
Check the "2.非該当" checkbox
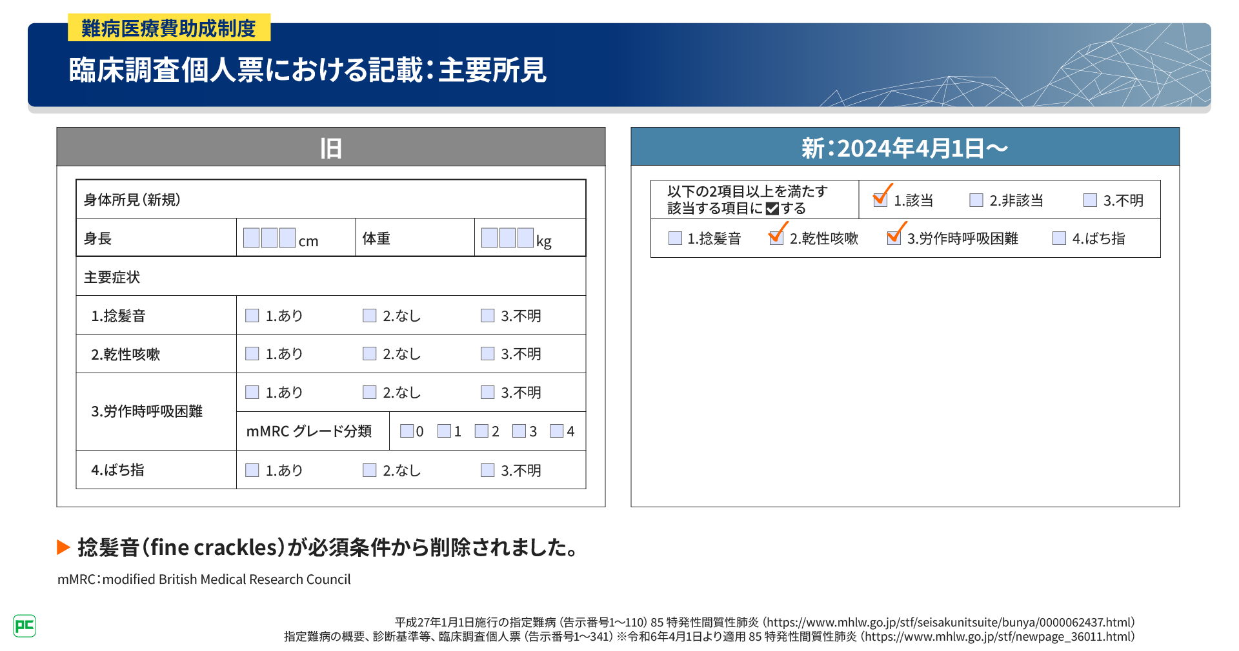pyautogui.click(x=976, y=200)
